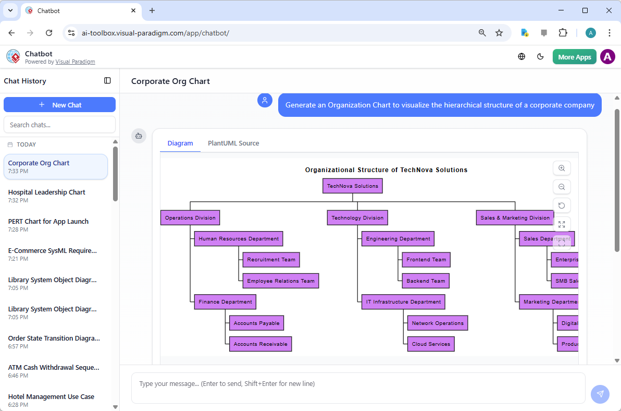The height and width of the screenshot is (411, 621).
Task: Zoom out of the diagram view
Action: (562, 187)
